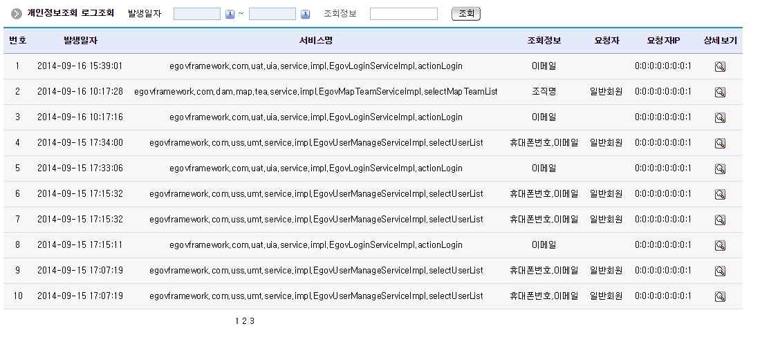Open detail view for log row 2
The image size is (760, 337).
[719, 92]
